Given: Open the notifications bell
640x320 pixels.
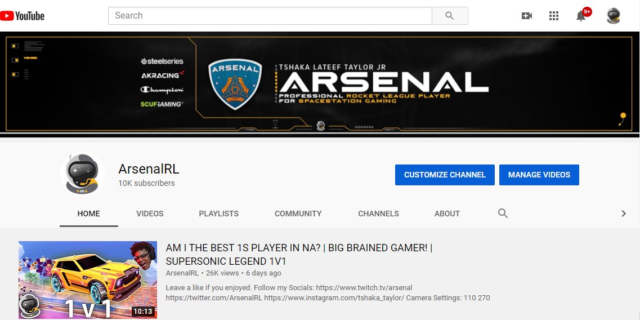Looking at the screenshot, I should click(x=581, y=16).
